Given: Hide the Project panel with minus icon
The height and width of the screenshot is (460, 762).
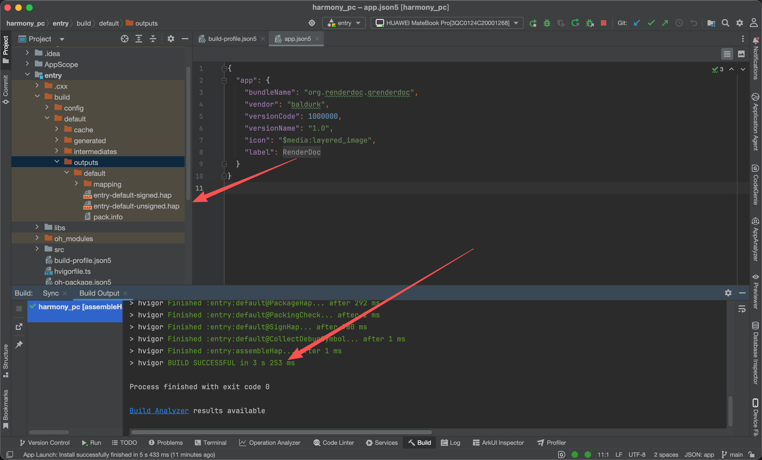Looking at the screenshot, I should point(185,39).
